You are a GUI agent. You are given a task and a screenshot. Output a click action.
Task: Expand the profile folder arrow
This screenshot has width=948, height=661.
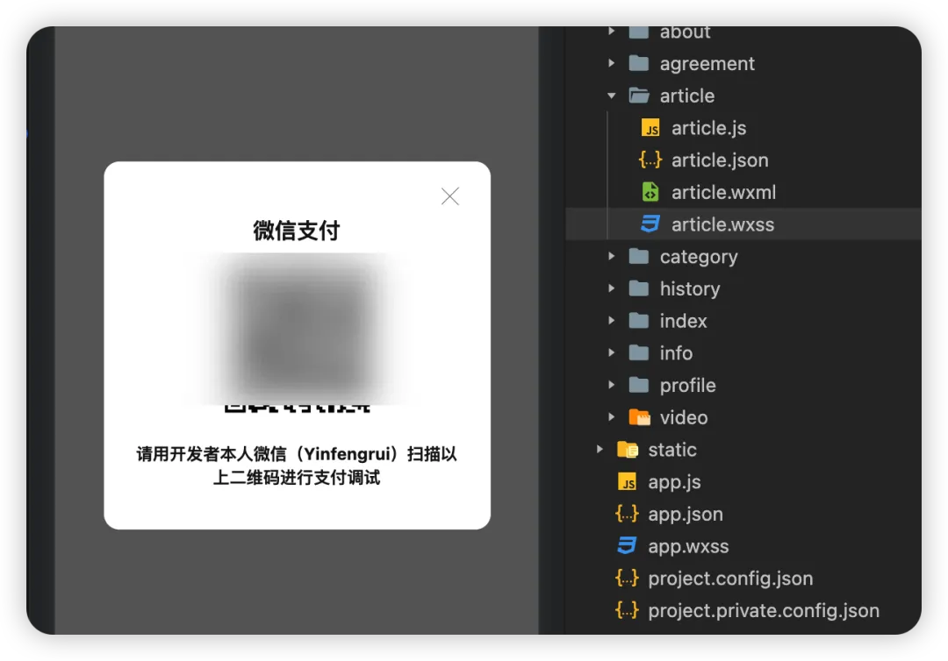611,385
